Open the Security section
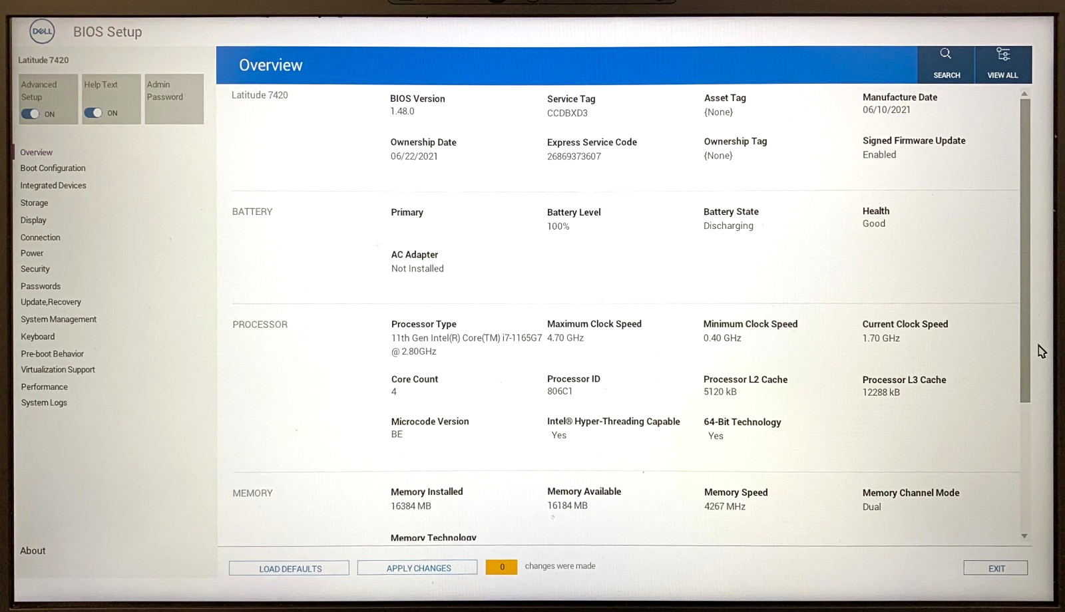Viewport: 1065px width, 612px height. pyautogui.click(x=35, y=269)
